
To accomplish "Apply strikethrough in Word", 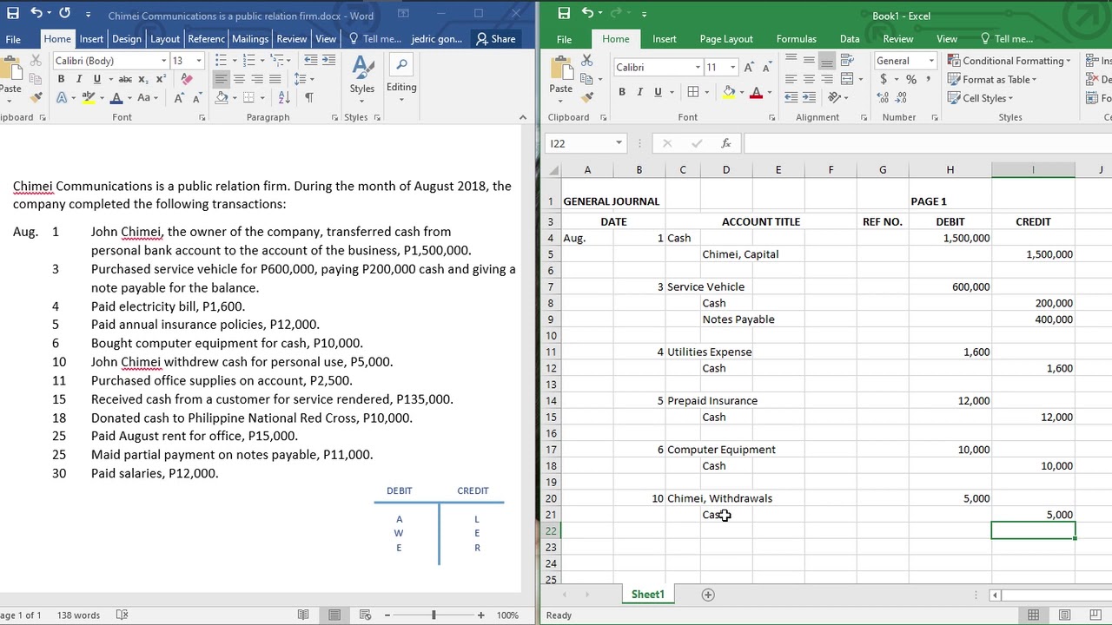I will pos(126,79).
